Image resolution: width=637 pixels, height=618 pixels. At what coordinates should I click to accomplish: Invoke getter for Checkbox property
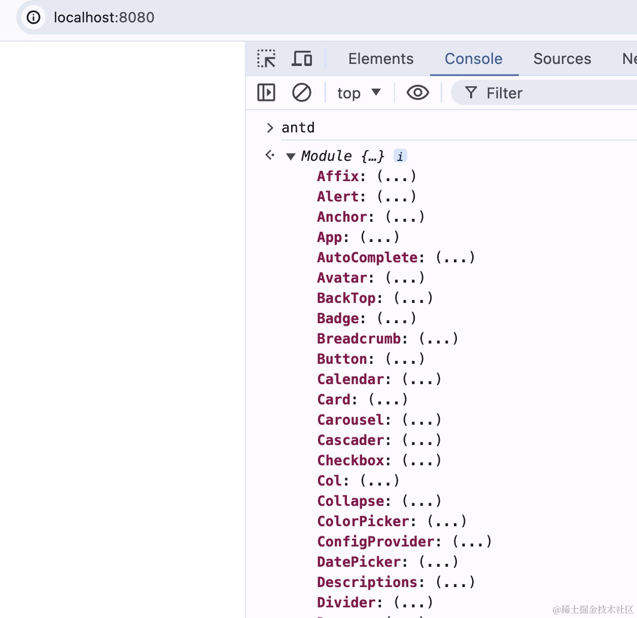[x=422, y=461]
